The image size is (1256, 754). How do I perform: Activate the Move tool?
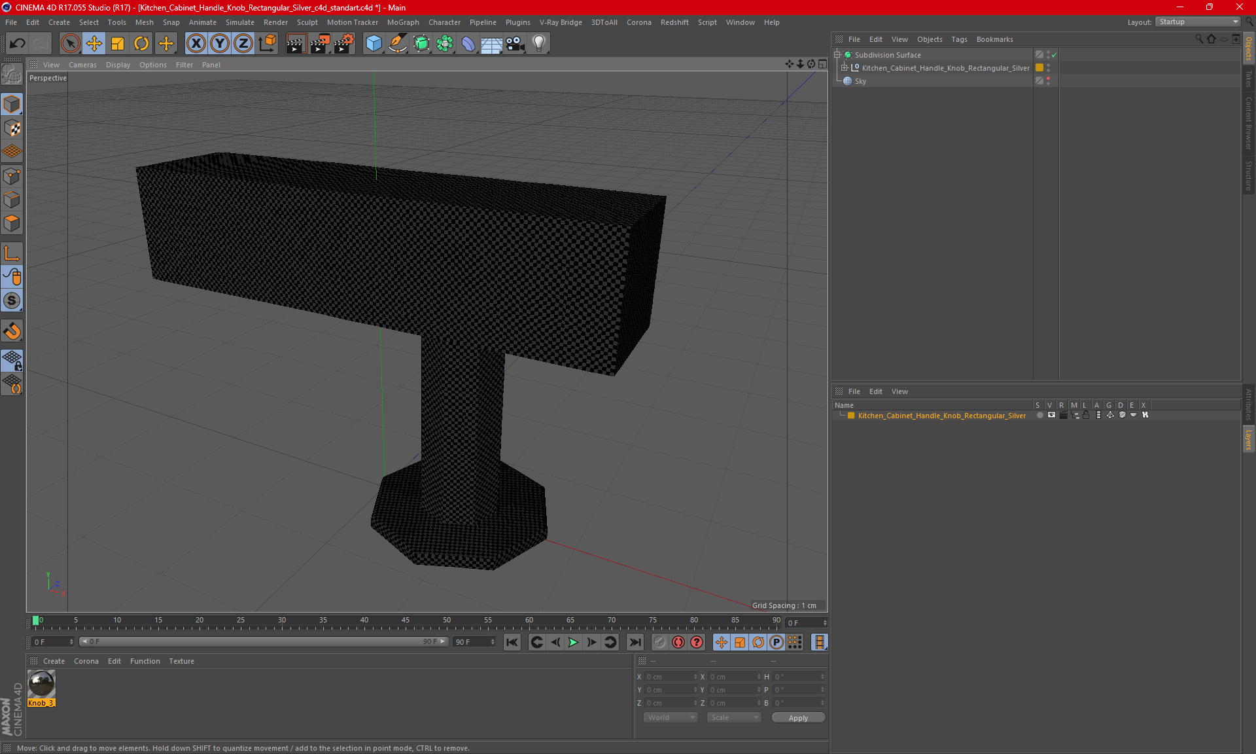94,44
